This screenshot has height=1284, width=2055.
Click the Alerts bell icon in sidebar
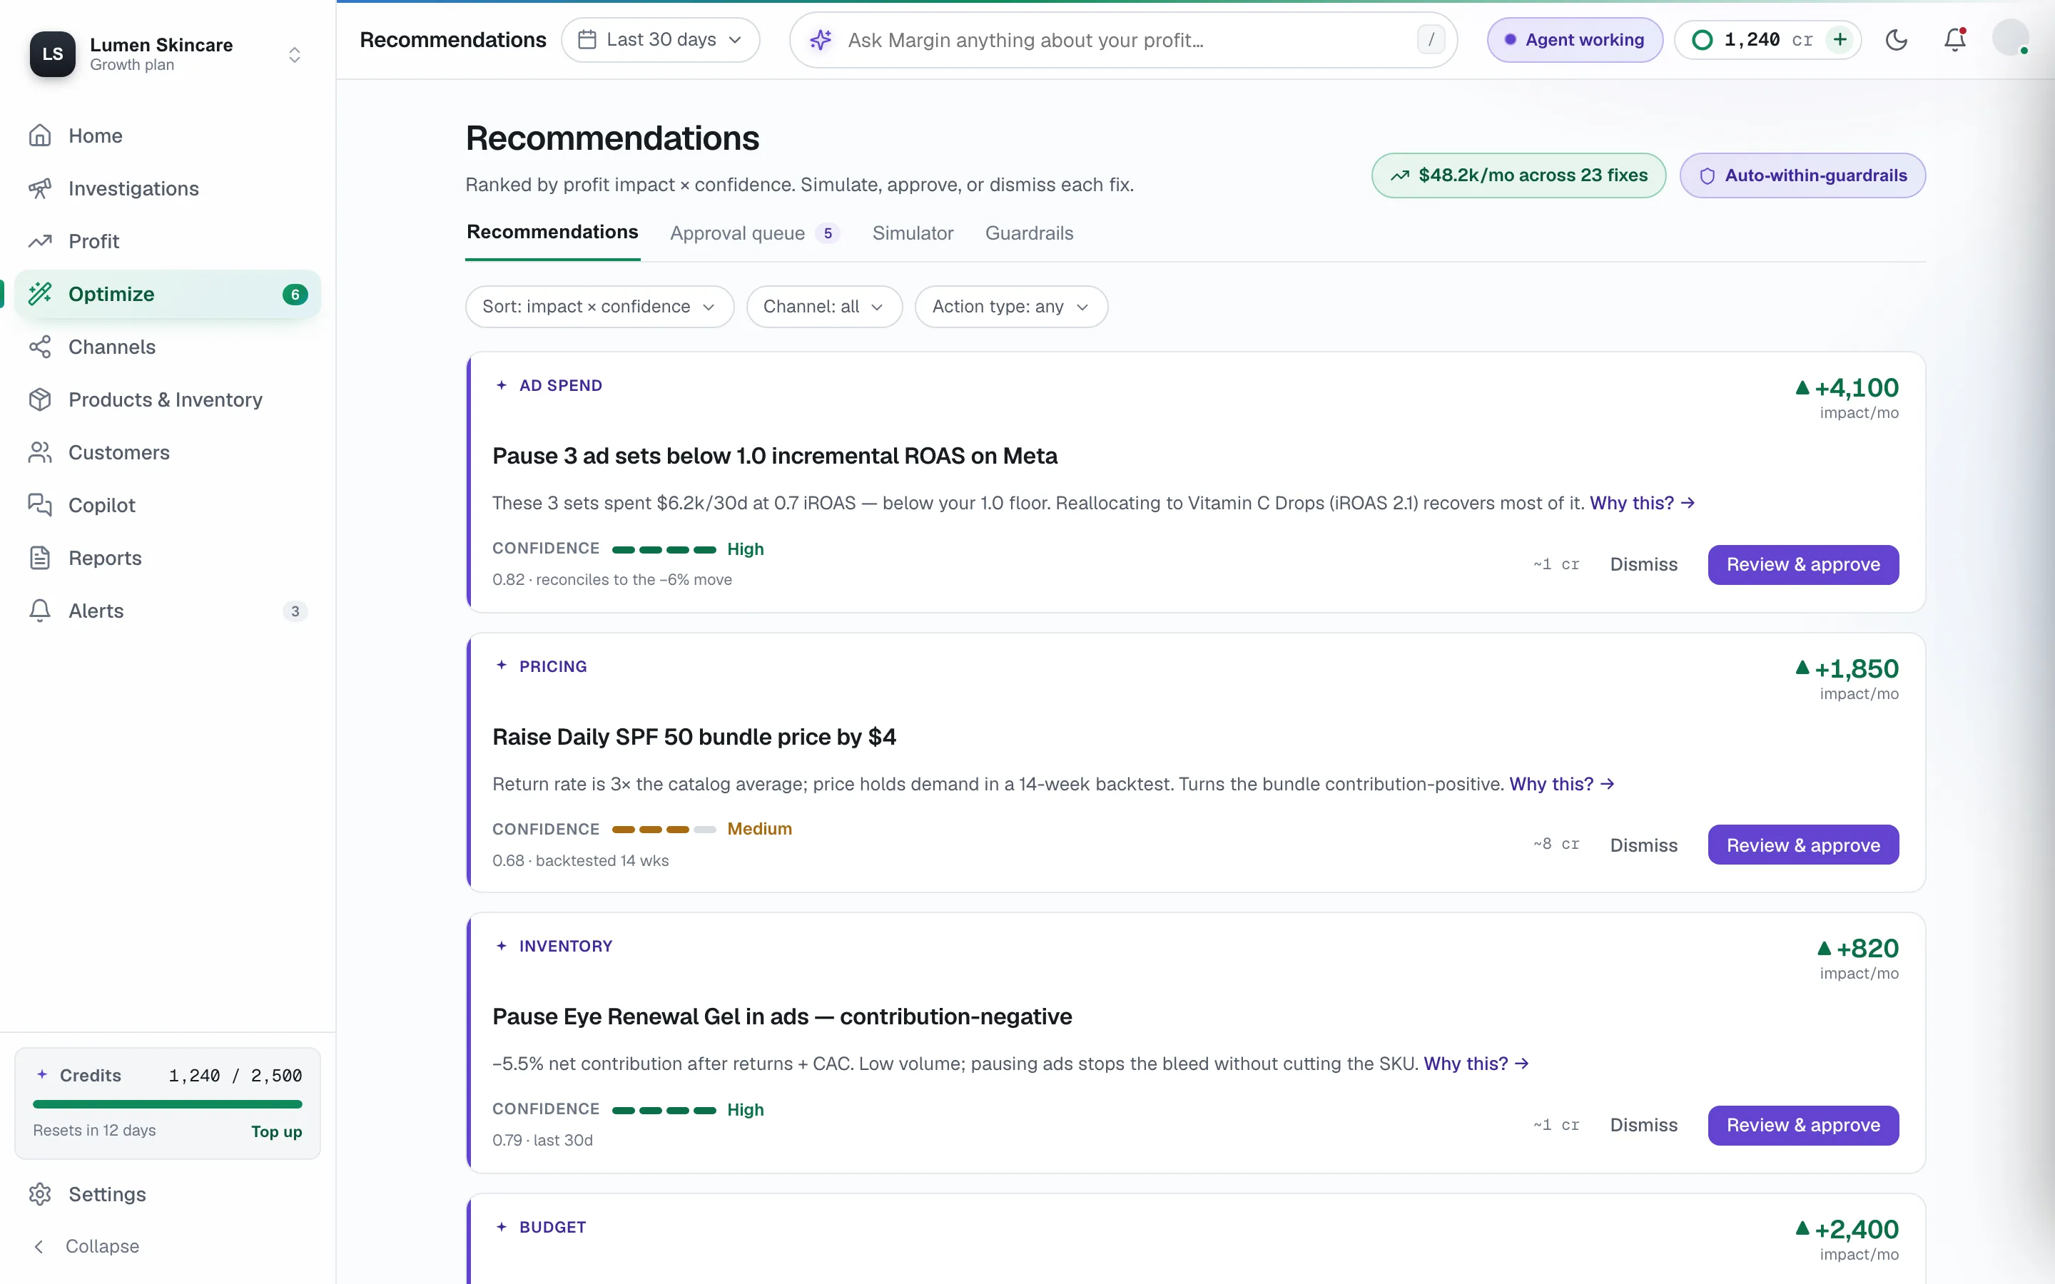coord(40,611)
